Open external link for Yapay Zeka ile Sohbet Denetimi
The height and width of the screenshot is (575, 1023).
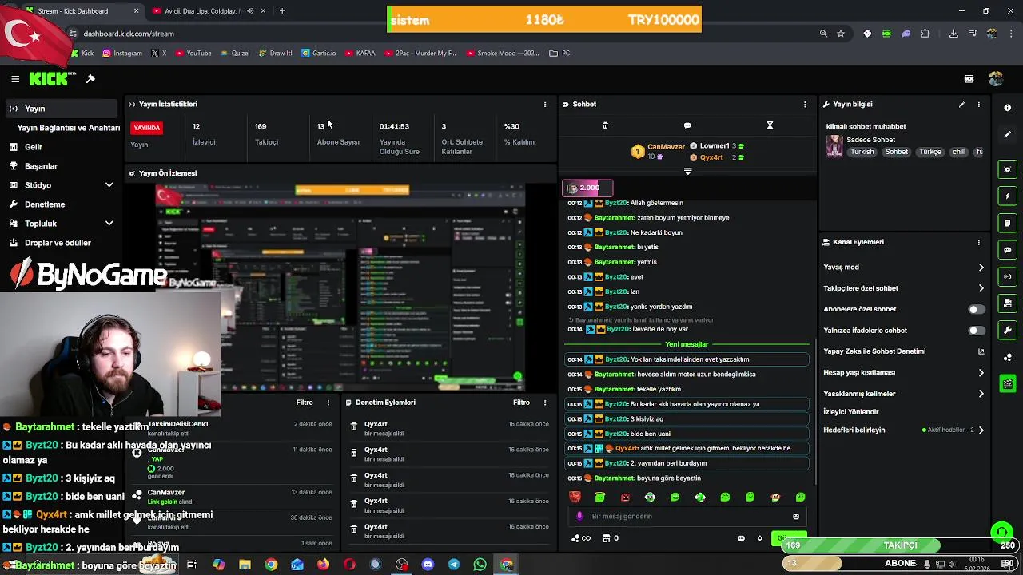pos(981,351)
